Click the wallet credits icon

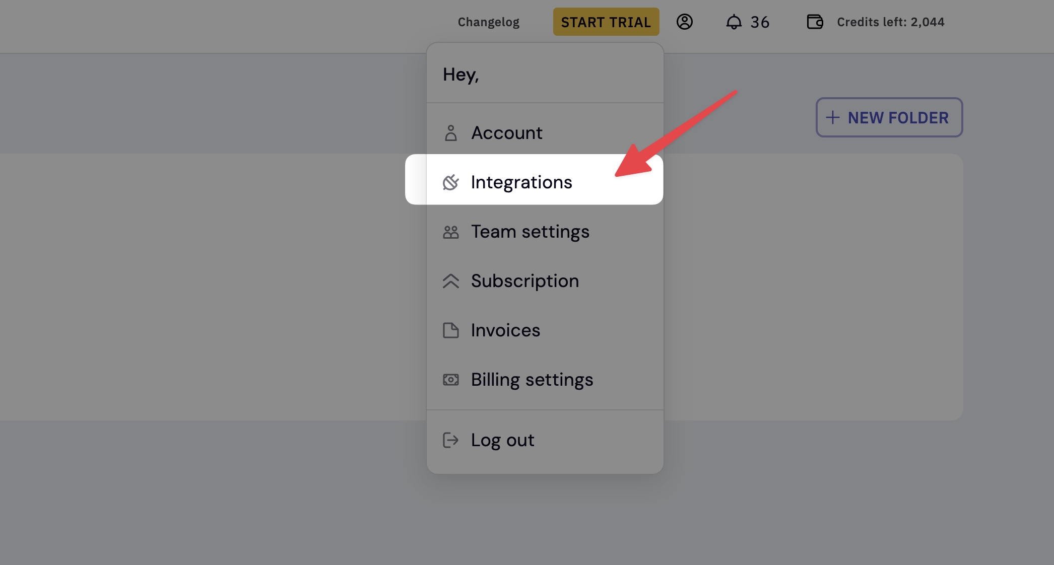click(815, 22)
